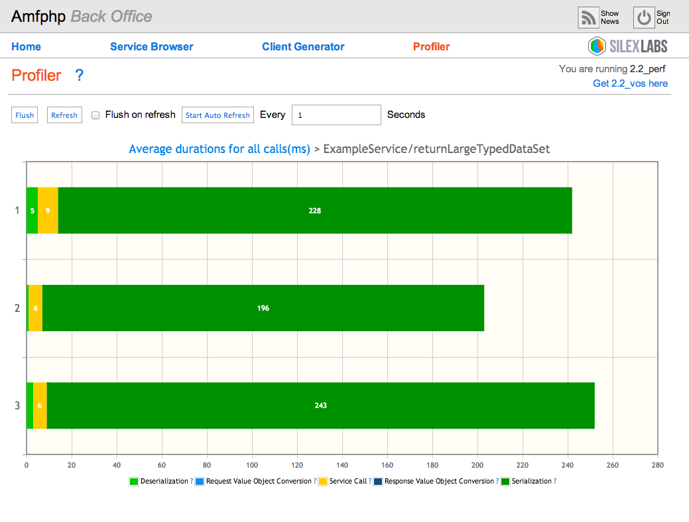This screenshot has width=689, height=522.
Task: Click the Show News RSS icon
Action: [588, 17]
